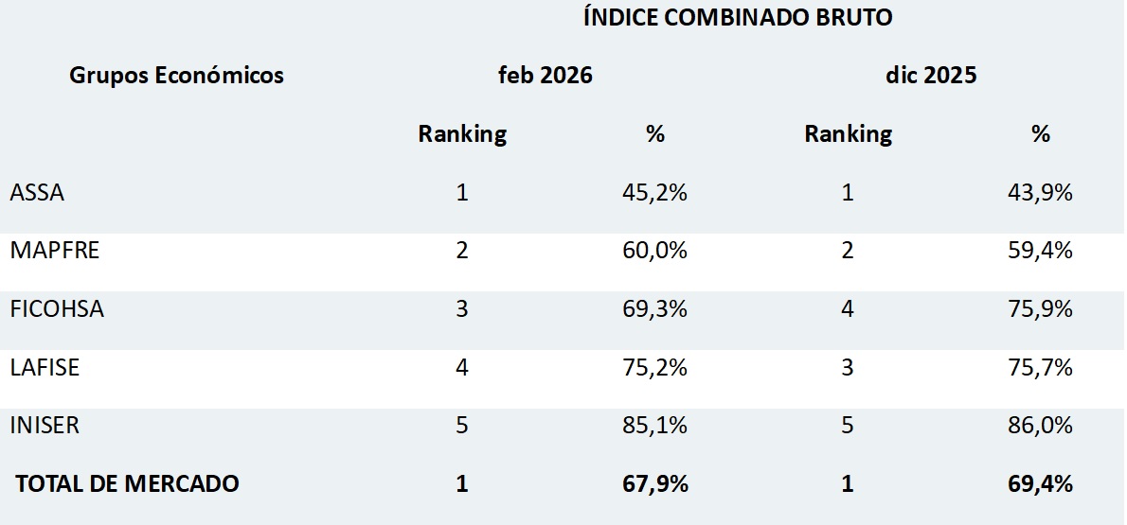Click the 43,9% value for ASSA
Viewport: 1127px width, 525px height.
(x=1041, y=193)
